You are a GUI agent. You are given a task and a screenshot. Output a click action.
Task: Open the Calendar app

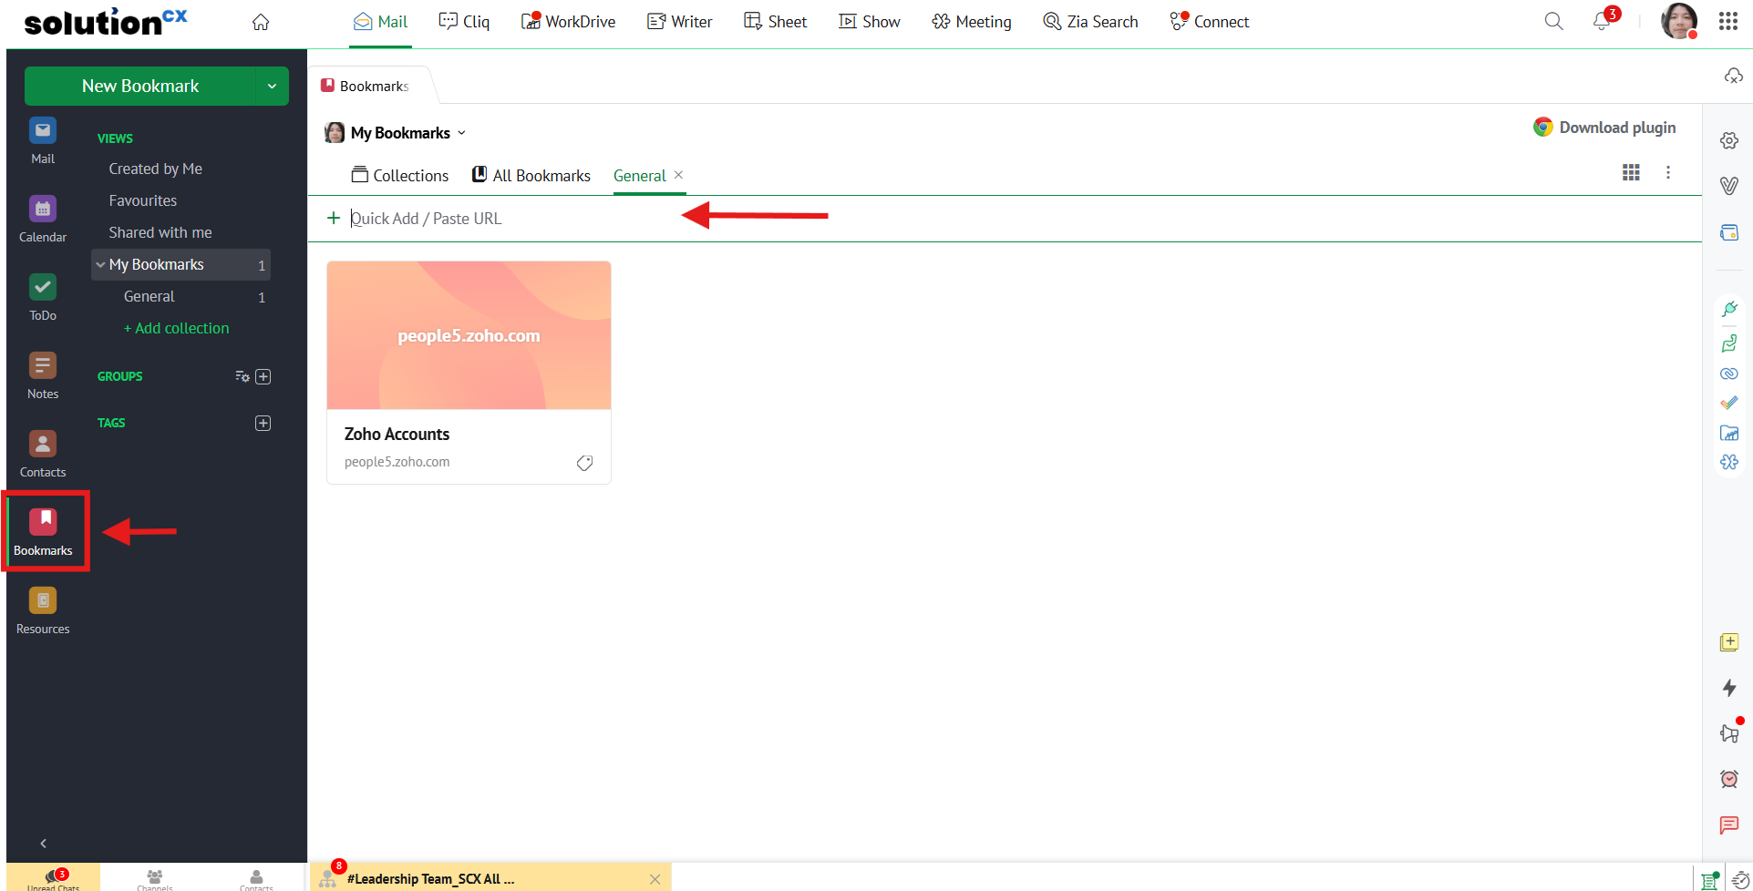click(43, 220)
